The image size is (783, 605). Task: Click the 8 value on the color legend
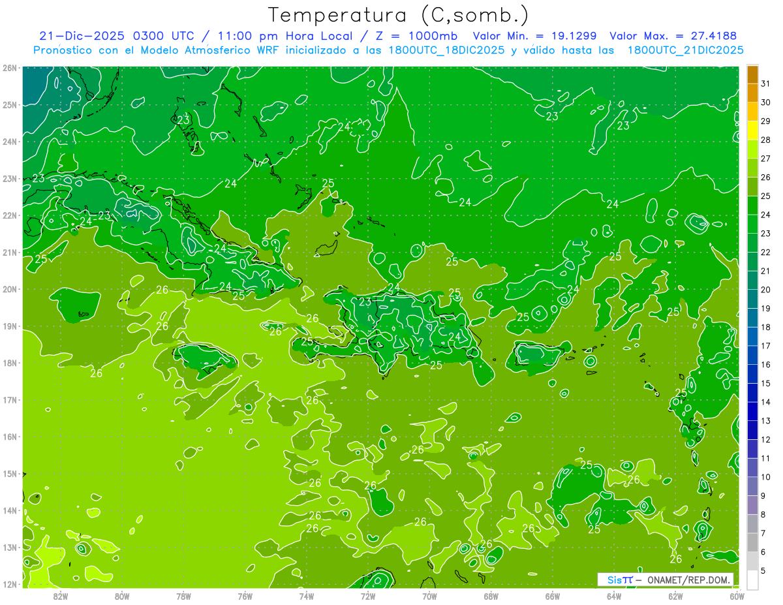763,514
